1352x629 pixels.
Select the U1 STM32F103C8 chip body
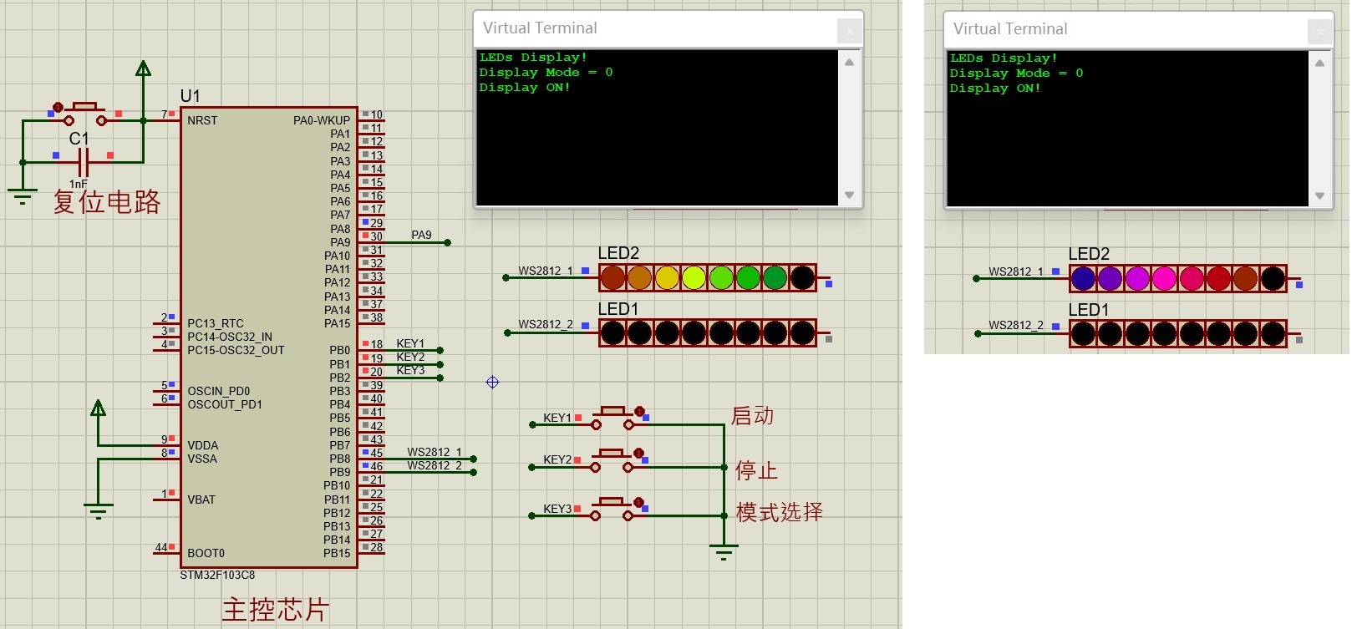(x=267, y=334)
